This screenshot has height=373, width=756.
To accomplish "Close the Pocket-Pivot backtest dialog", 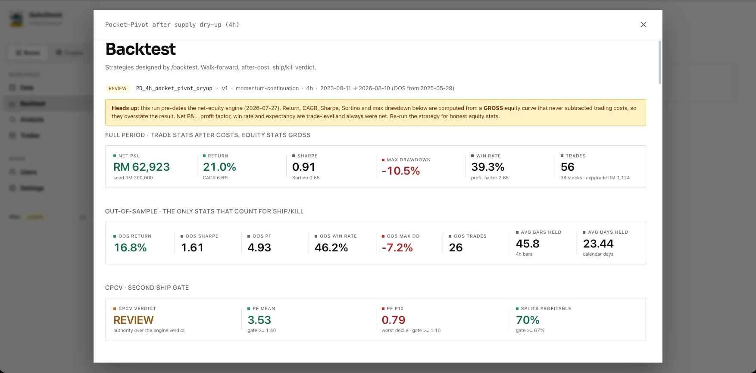I will coord(643,25).
